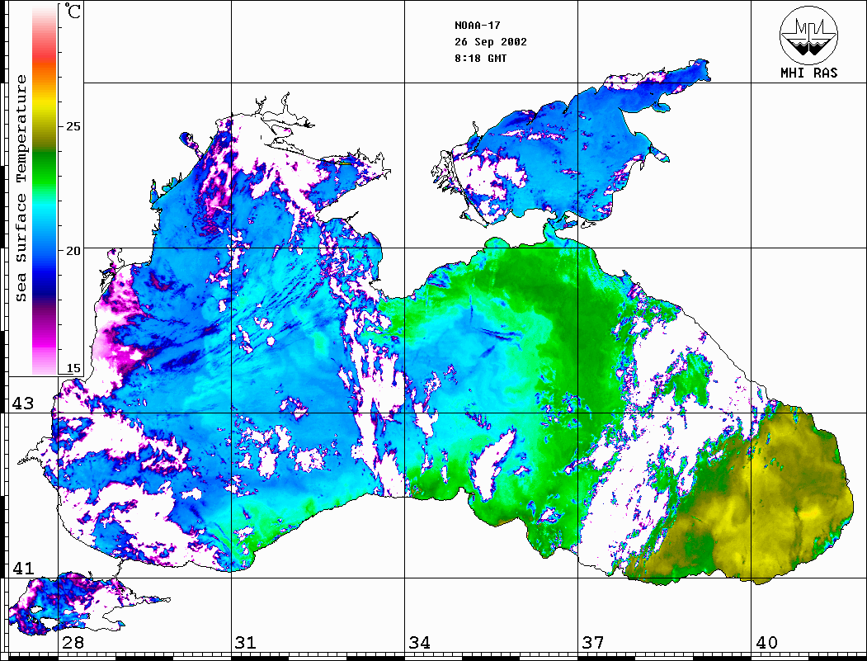The height and width of the screenshot is (661, 867).
Task: Click longitude label '28'
Action: [73, 643]
